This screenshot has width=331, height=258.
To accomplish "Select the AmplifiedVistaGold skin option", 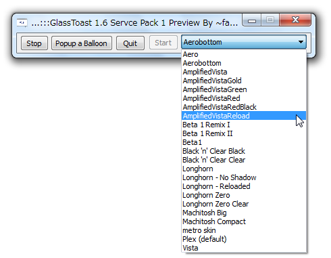I will pyautogui.click(x=244, y=81).
